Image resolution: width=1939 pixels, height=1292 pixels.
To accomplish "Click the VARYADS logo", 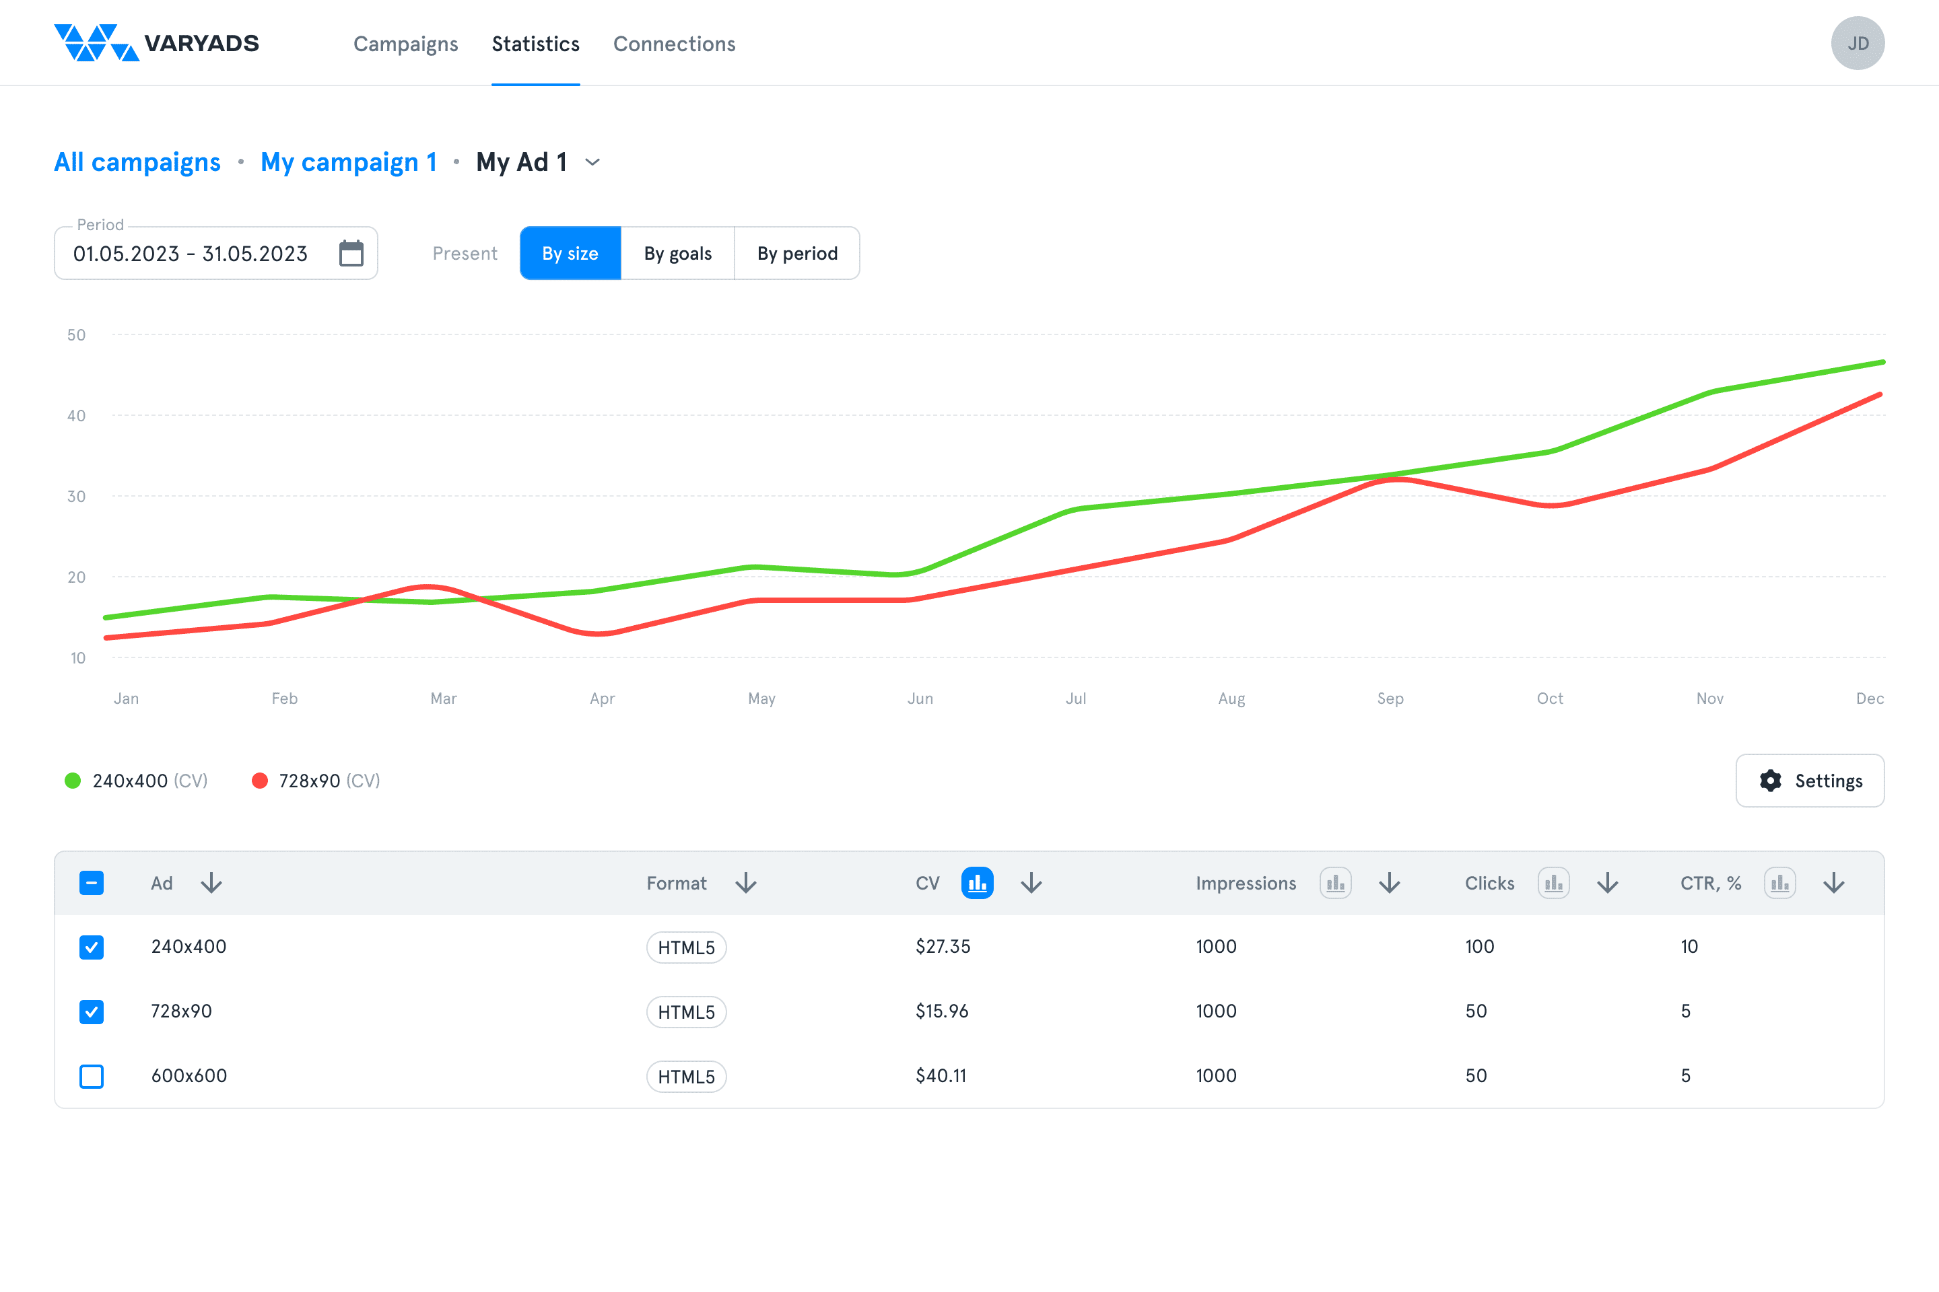I will click(157, 43).
